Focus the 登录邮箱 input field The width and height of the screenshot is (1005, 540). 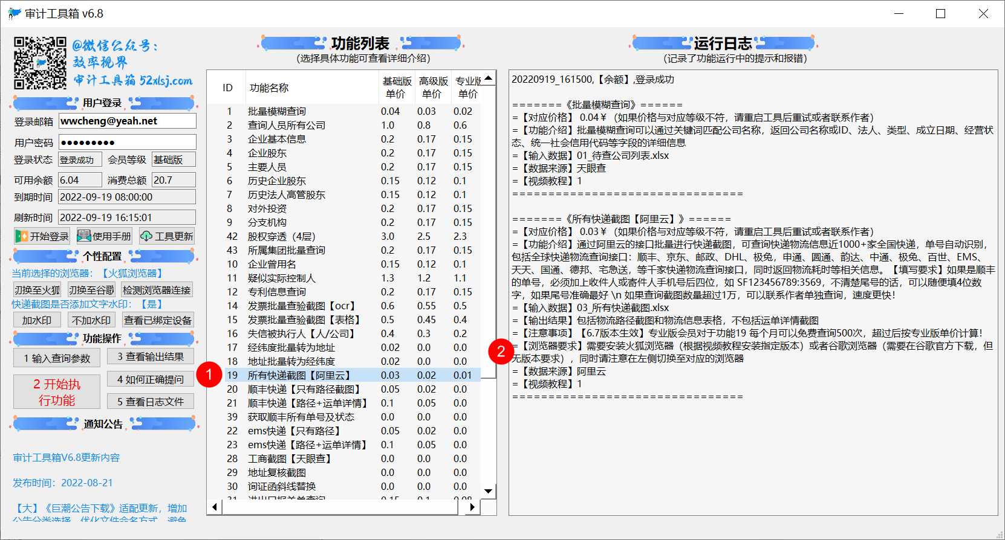coord(128,121)
